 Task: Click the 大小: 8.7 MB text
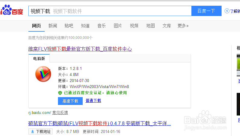point(68,131)
